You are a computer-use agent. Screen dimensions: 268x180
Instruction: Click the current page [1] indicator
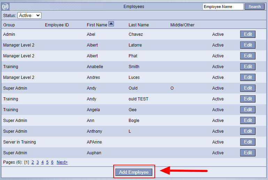[27, 162]
